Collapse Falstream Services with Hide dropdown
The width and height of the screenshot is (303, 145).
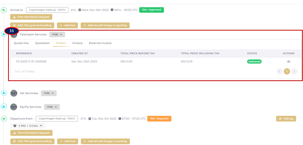(57, 34)
